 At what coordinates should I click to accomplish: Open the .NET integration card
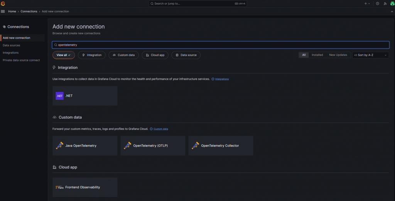(85, 96)
